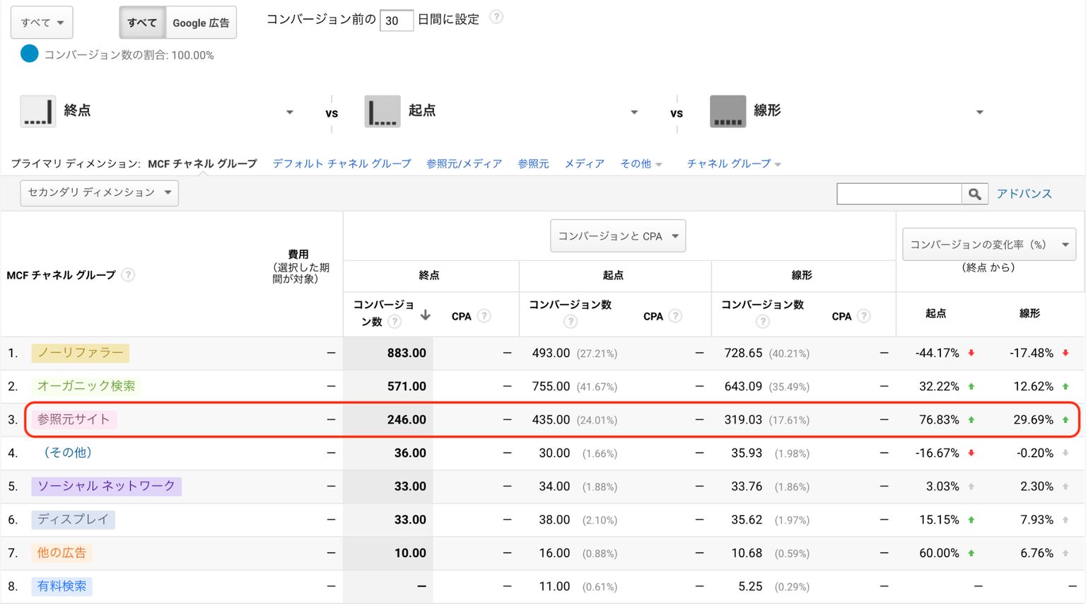This screenshot has width=1086, height=604.
Task: Open help for 終点 コンバージョン数 column
Action: point(395,322)
